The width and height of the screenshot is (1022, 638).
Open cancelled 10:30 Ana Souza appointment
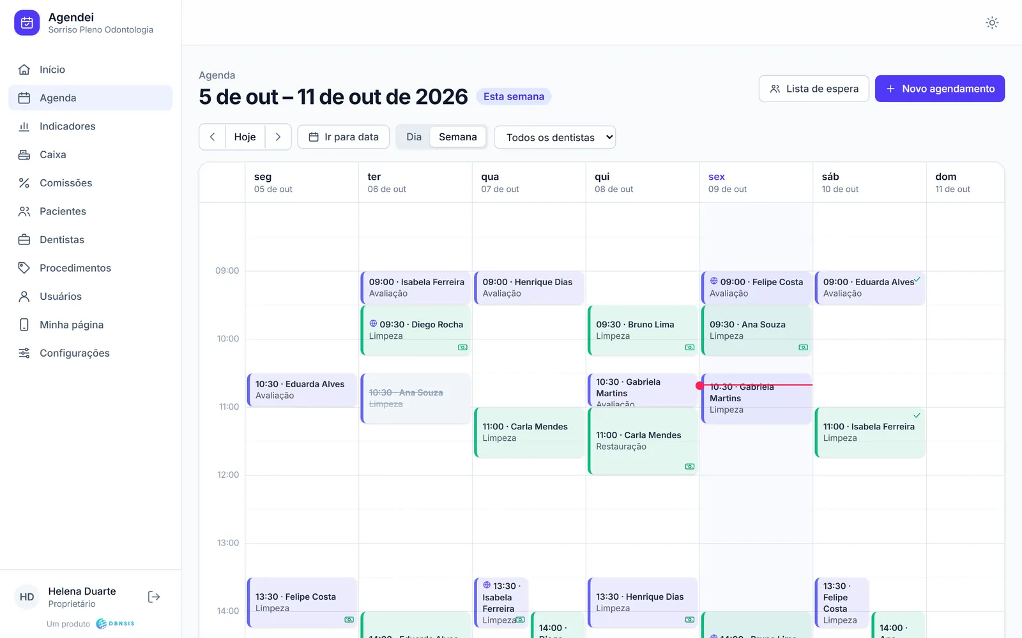point(415,398)
